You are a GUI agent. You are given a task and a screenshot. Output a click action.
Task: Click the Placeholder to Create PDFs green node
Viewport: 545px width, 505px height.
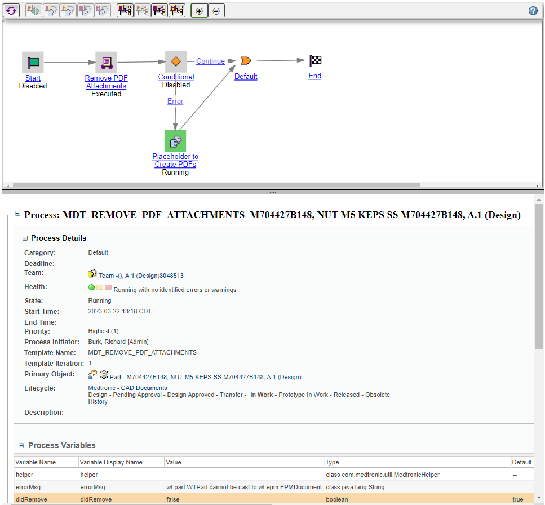175,141
